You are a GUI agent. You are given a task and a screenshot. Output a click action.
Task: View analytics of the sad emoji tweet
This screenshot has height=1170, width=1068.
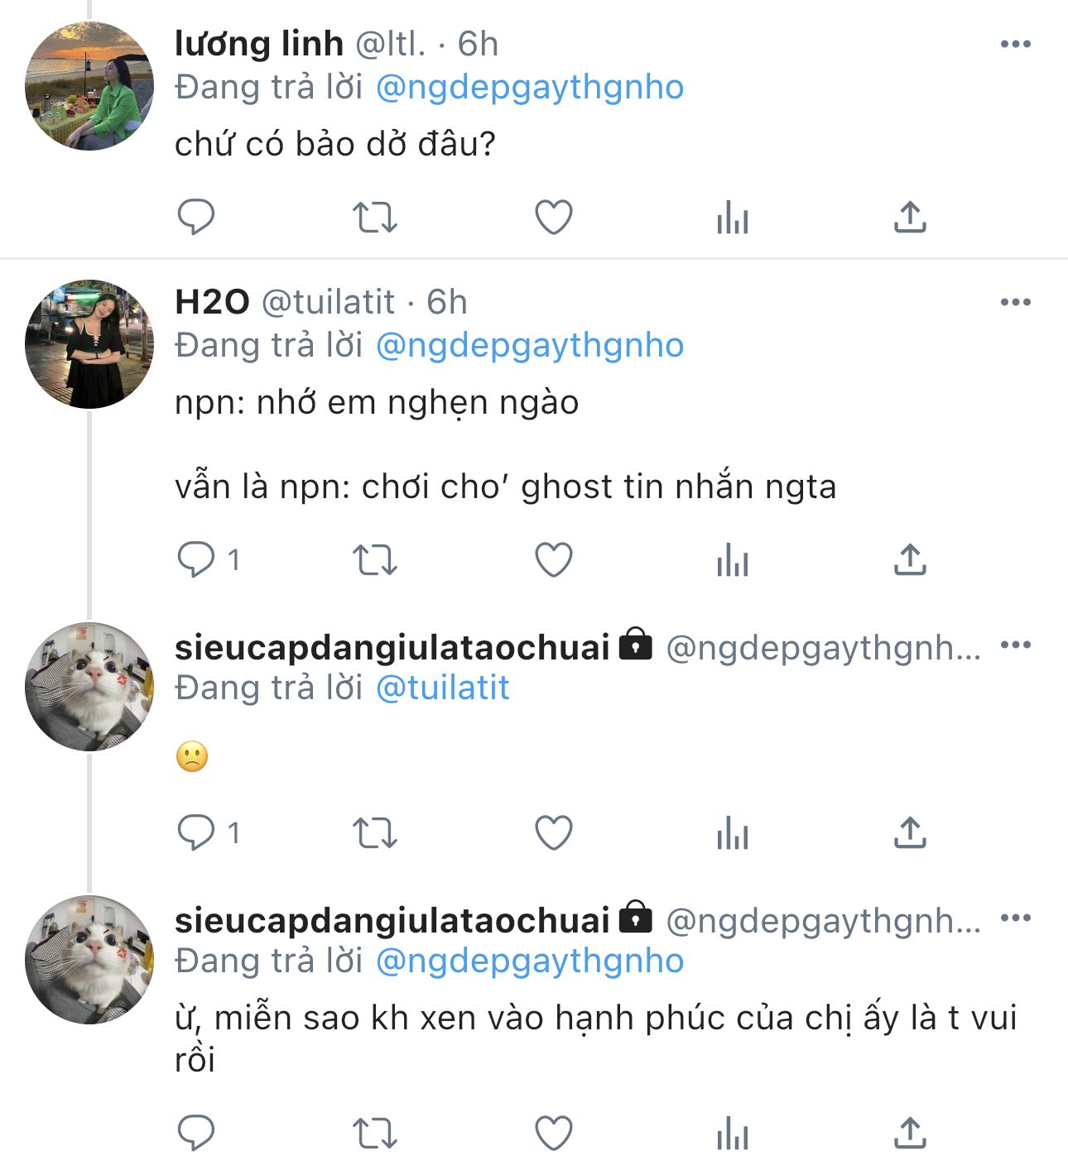coord(733,832)
